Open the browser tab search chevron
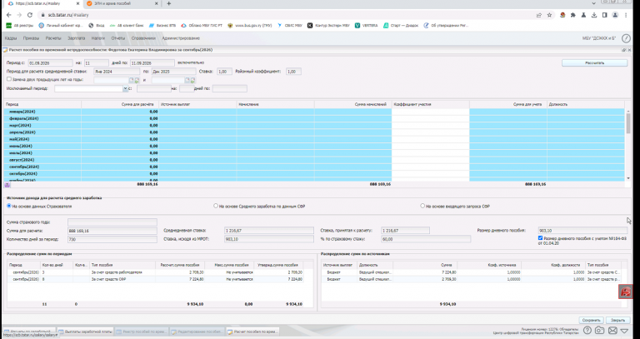 [593, 3]
